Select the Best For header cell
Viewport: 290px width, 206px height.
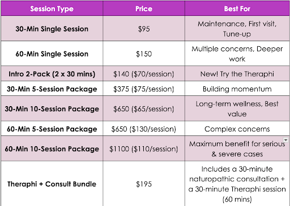pyautogui.click(x=237, y=8)
